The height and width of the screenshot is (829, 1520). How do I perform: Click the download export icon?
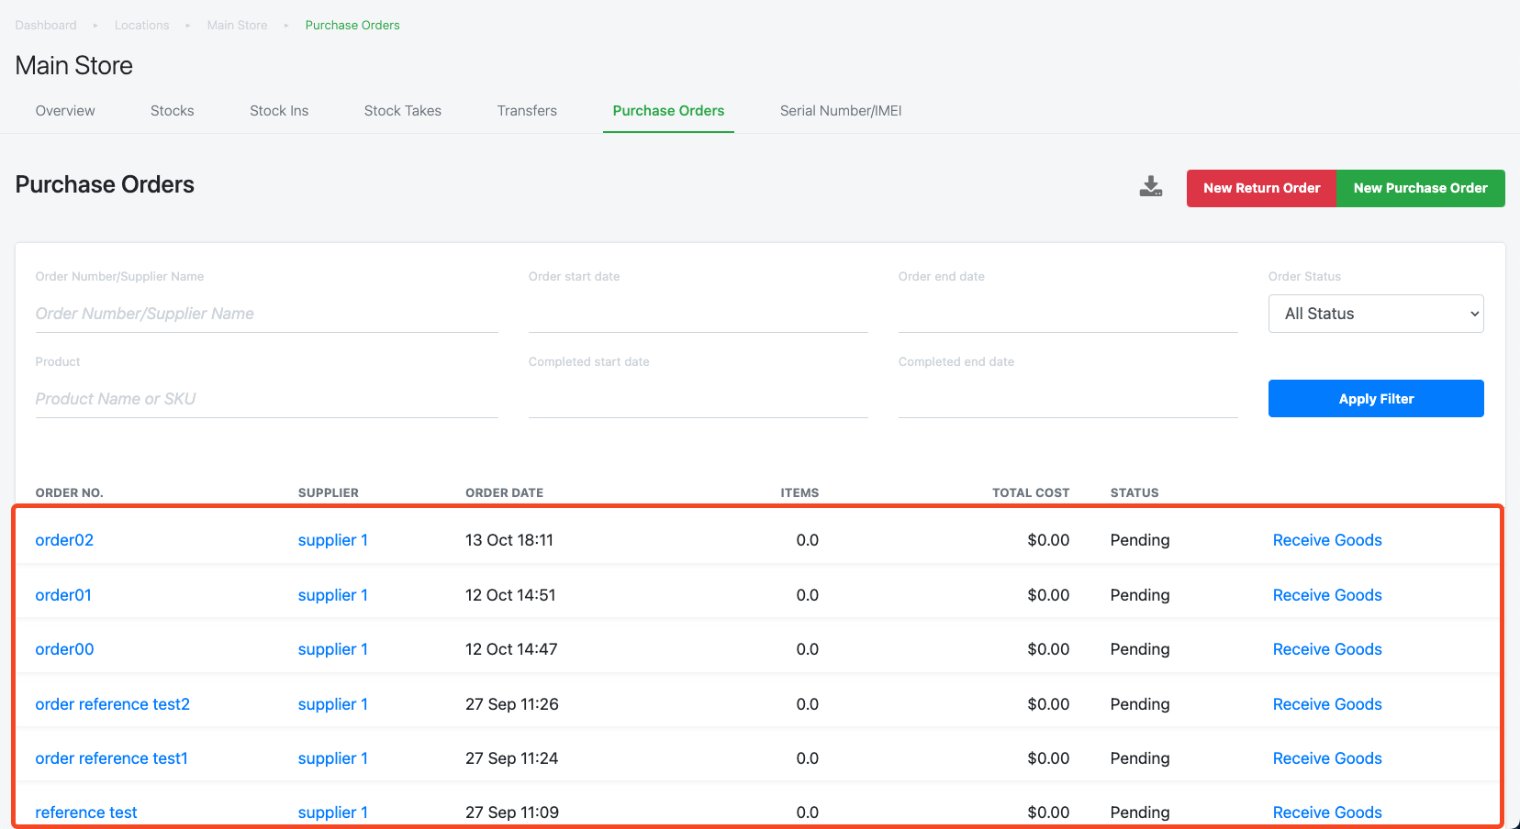1150,187
